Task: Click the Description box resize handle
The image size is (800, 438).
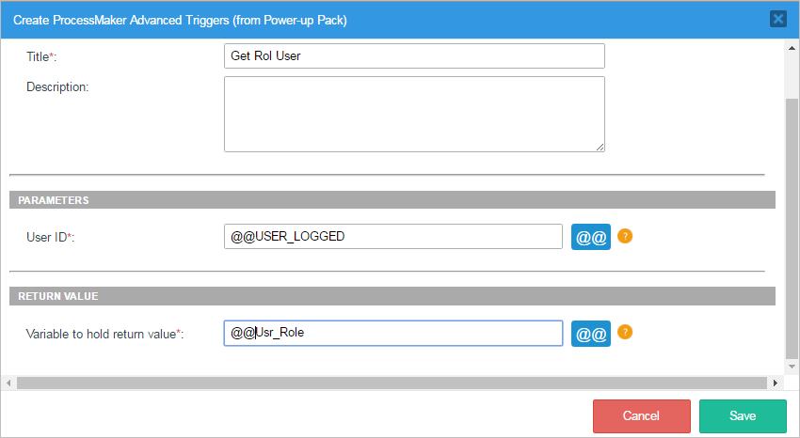Action: point(600,147)
